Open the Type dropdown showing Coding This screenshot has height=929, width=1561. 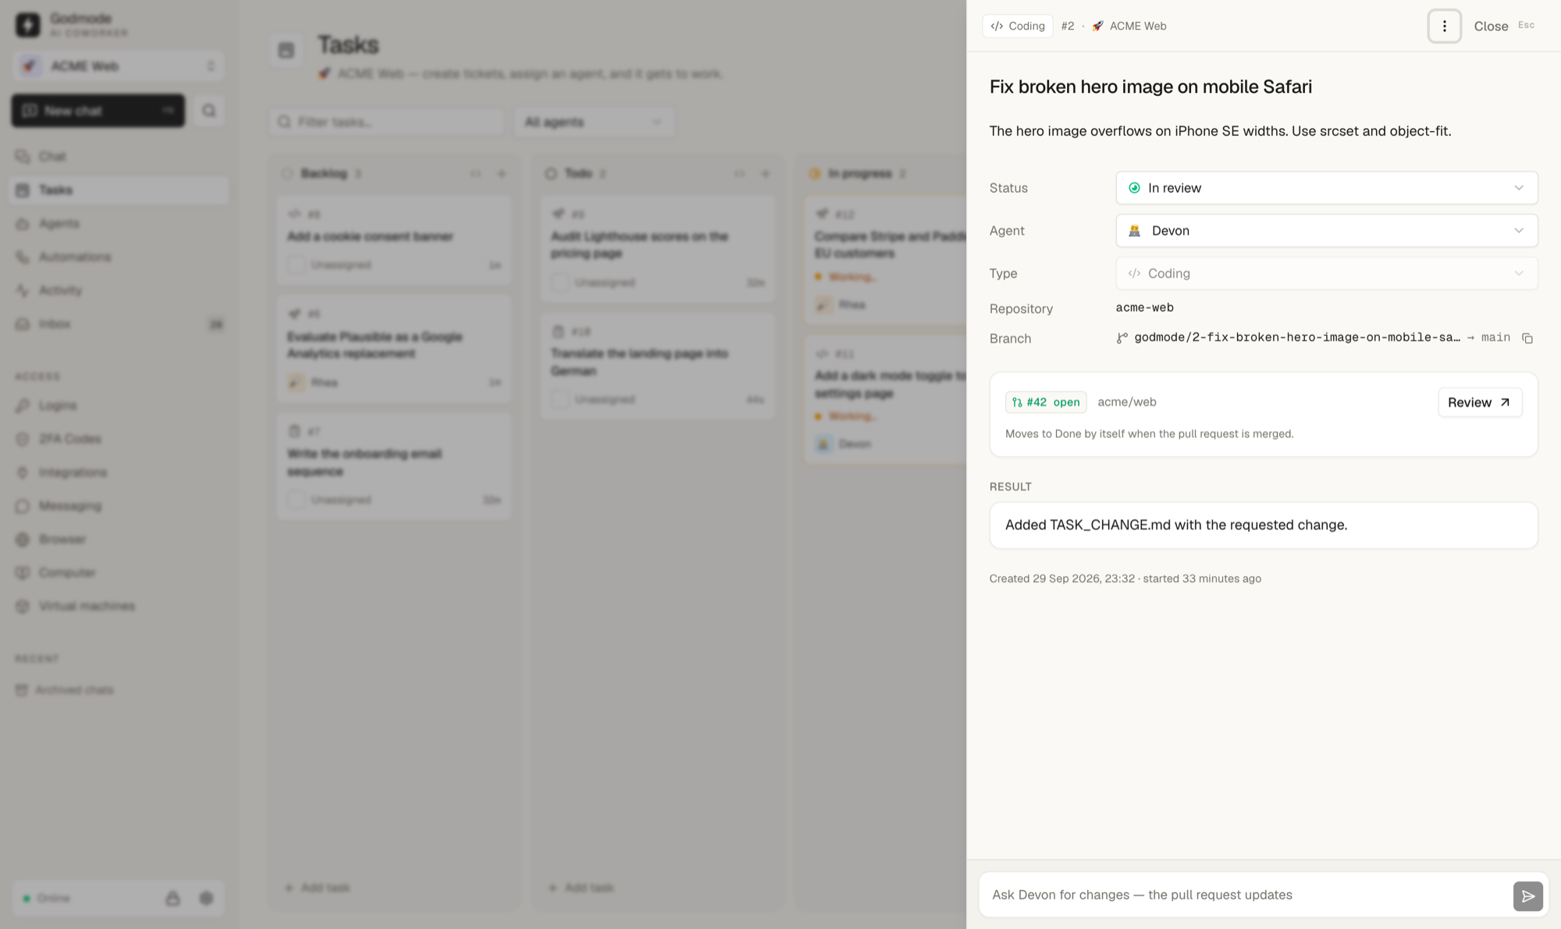[1326, 273]
